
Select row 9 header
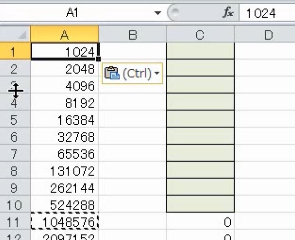click(15, 187)
